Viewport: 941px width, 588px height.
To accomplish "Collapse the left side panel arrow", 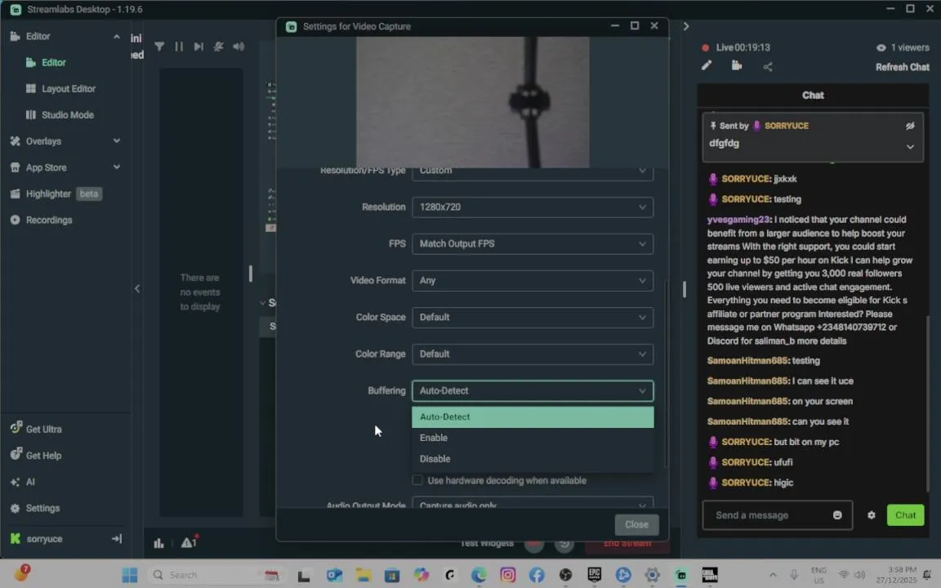I will point(137,288).
